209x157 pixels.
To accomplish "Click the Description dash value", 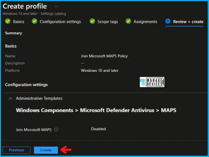I will point(82,63).
